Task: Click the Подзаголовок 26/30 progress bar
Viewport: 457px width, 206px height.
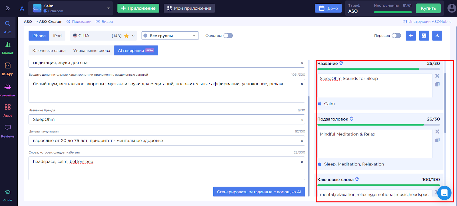Action: coord(378,125)
